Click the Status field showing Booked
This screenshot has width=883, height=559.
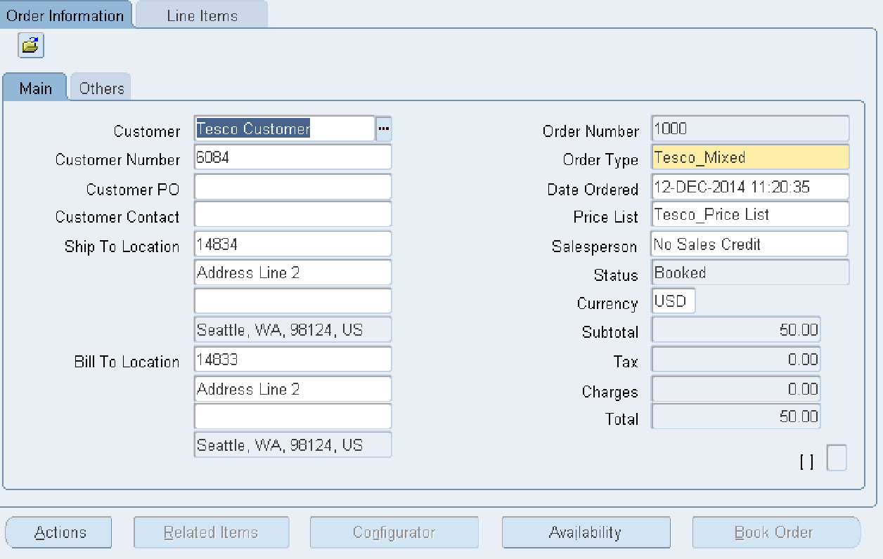(750, 272)
